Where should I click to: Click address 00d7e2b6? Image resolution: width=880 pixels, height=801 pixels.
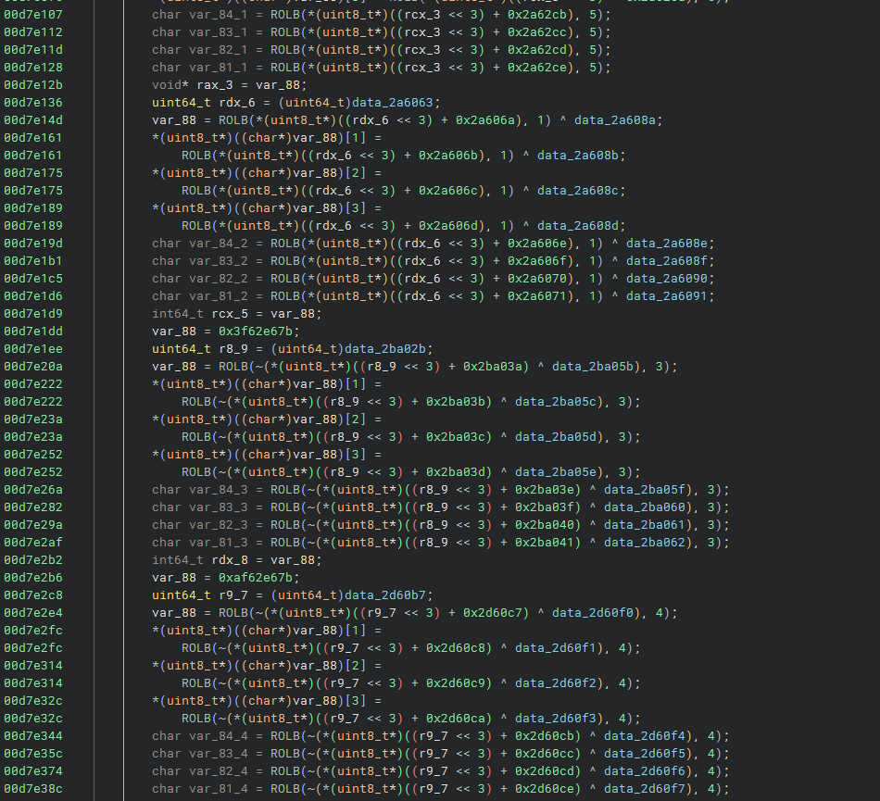click(33, 577)
